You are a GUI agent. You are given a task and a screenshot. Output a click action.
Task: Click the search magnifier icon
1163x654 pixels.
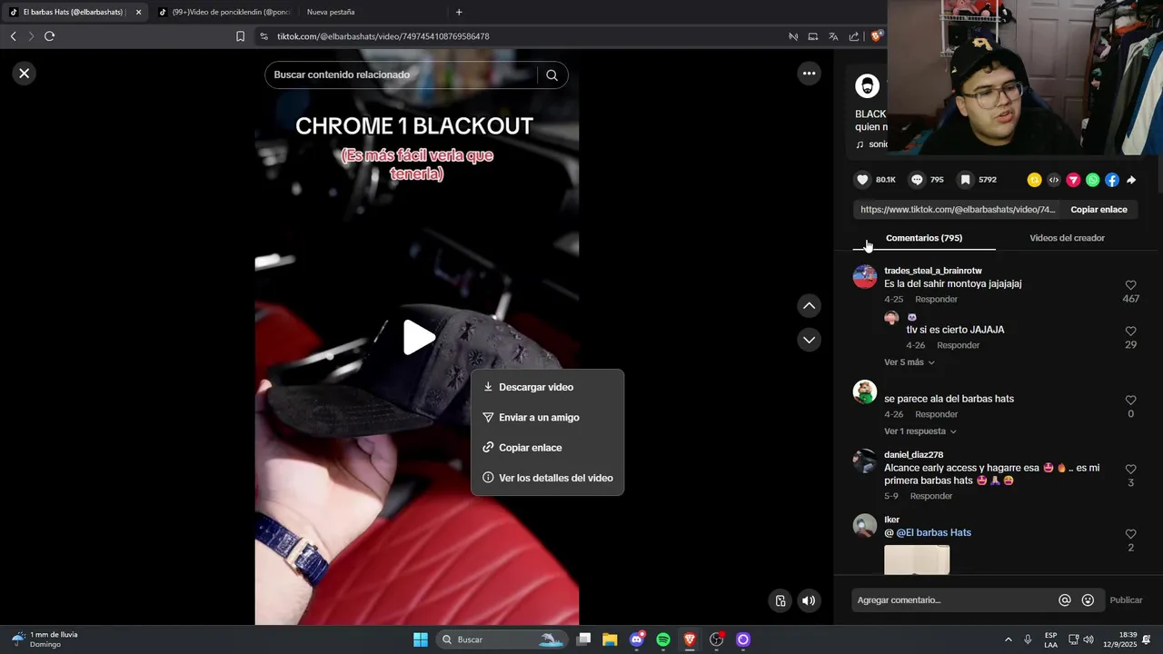(x=552, y=75)
